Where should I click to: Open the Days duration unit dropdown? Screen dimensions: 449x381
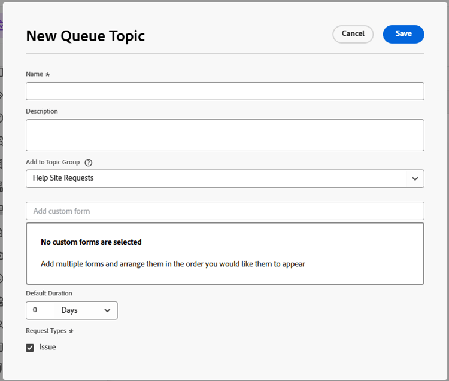tap(86, 310)
